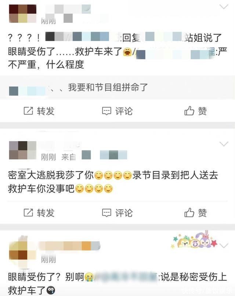Click the third poster's blurred username
Screen dimensions: 235x296
coord(69,246)
